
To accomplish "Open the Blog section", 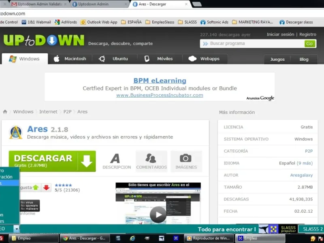I will click(x=304, y=59).
